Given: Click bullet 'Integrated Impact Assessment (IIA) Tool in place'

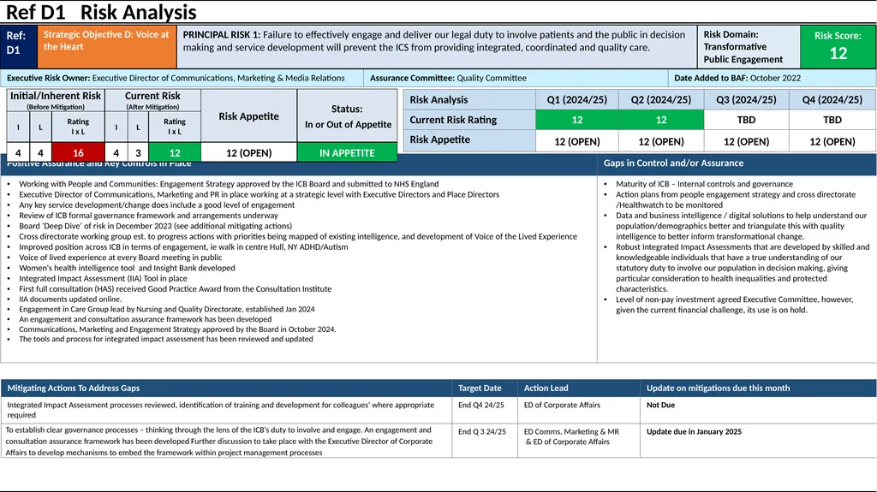Looking at the screenshot, I should 103,278.
